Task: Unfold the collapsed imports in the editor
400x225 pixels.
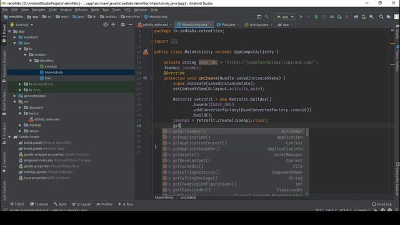Action: click(x=174, y=41)
